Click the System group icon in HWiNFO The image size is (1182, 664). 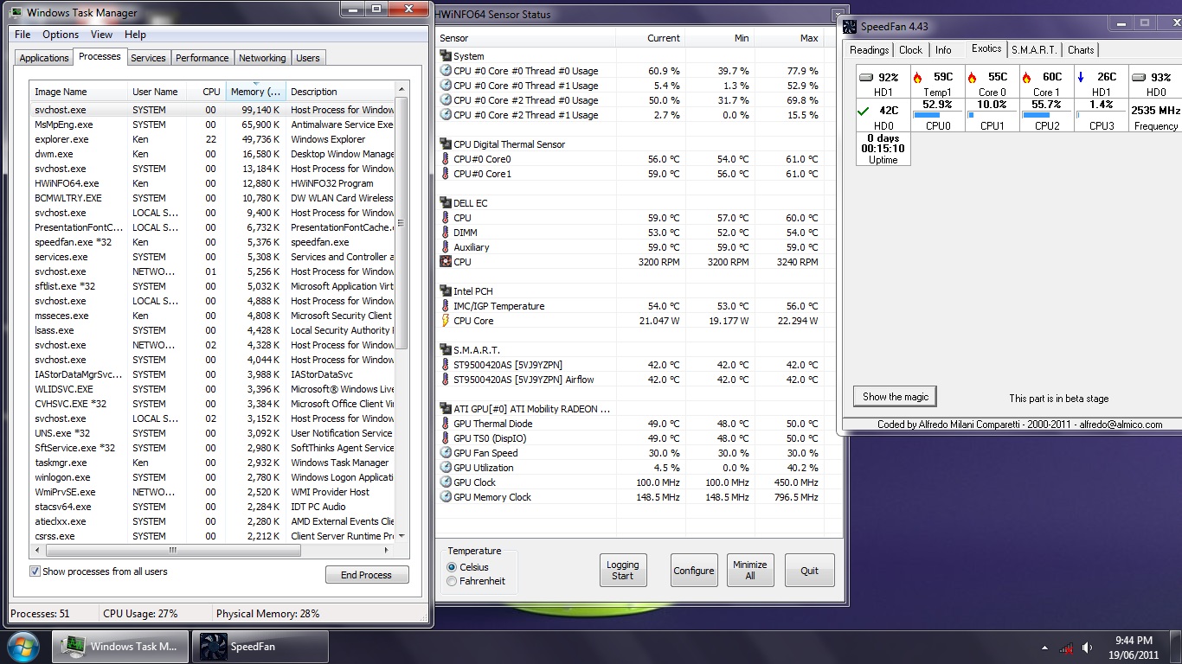pyautogui.click(x=446, y=56)
